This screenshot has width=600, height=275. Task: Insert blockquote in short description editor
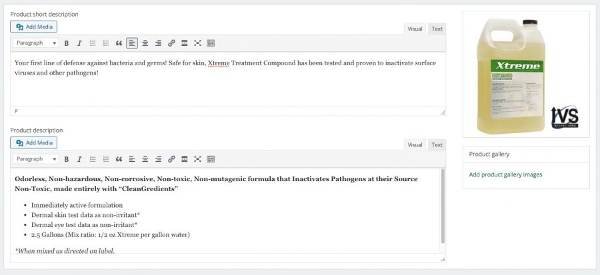pyautogui.click(x=119, y=43)
